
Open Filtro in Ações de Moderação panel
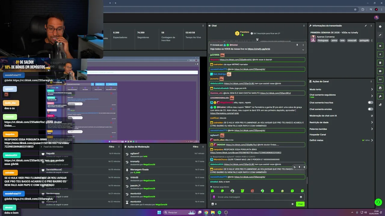[196, 147]
